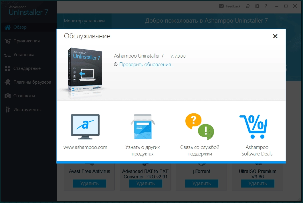
Task: Click the home icon next to Обзор
Action: (x=7, y=27)
